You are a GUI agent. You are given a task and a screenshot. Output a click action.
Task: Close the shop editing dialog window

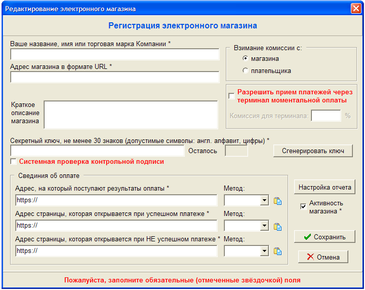click(x=356, y=9)
